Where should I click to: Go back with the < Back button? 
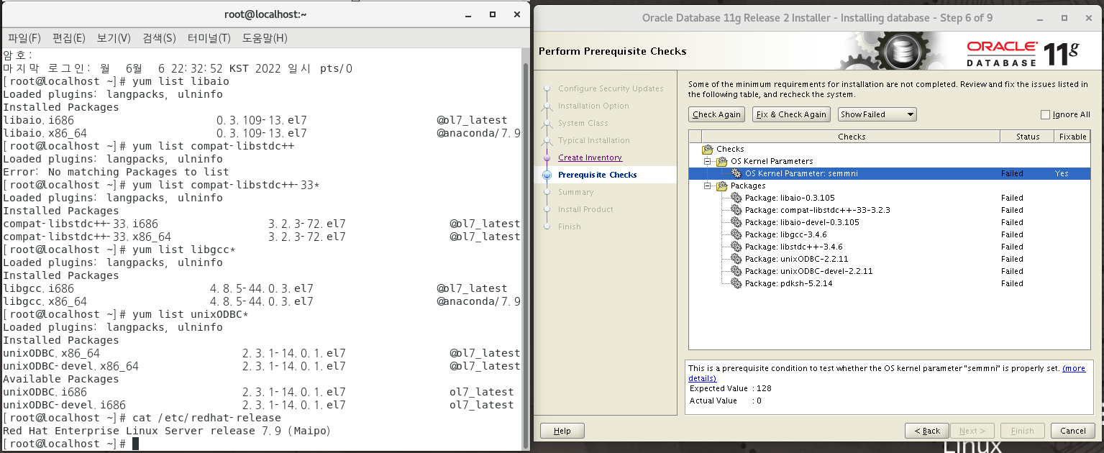pyautogui.click(x=926, y=431)
